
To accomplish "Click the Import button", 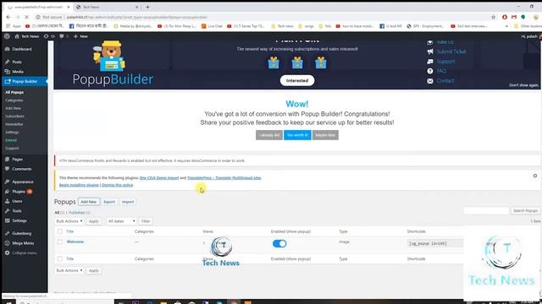I will pyautogui.click(x=128, y=202).
